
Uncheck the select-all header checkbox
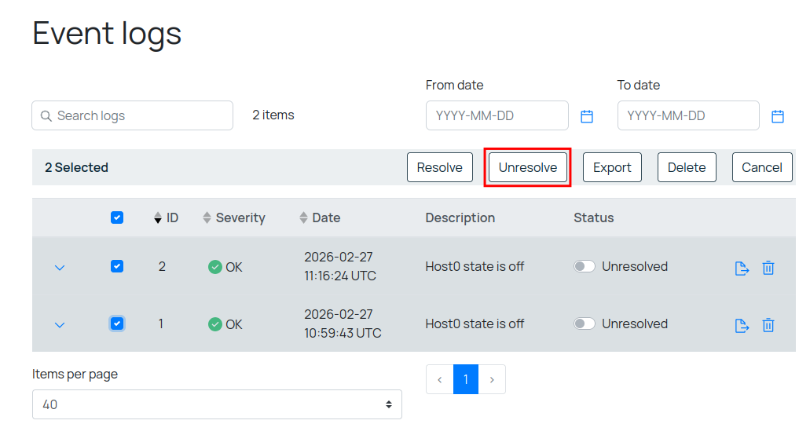click(x=117, y=218)
